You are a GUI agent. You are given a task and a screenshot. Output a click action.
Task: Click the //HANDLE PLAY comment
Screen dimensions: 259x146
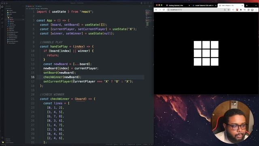point(51,42)
